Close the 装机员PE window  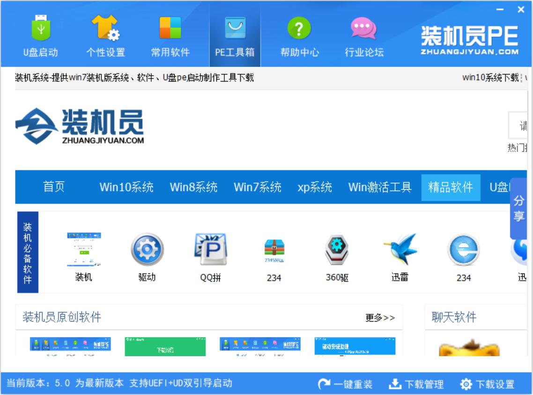pyautogui.click(x=521, y=9)
